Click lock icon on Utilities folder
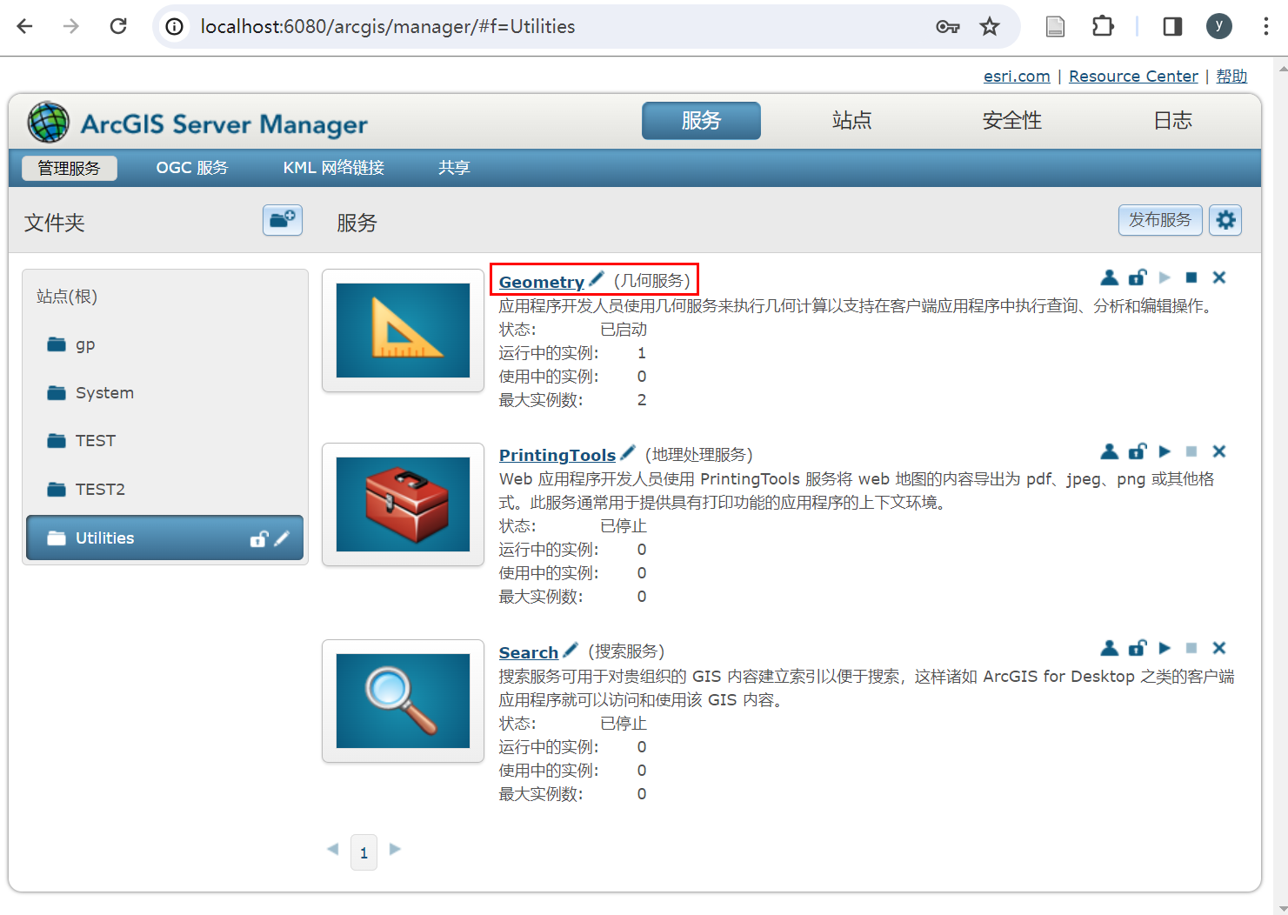 (x=258, y=539)
